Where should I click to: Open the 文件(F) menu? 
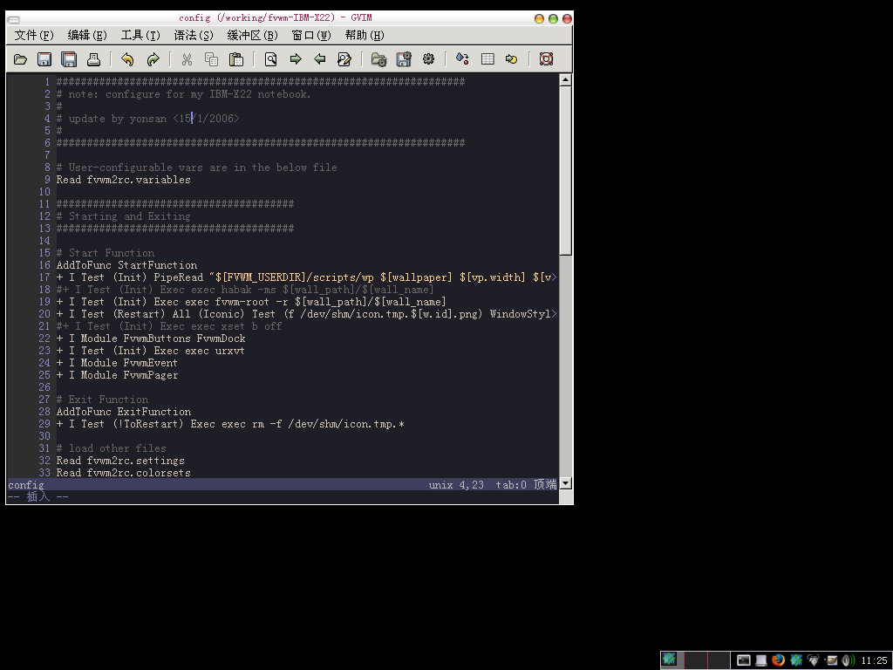pyautogui.click(x=34, y=35)
